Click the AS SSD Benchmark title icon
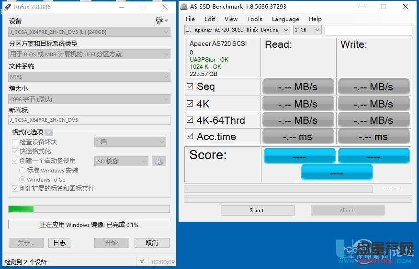Viewport: 419px width, 269px height. point(184,7)
